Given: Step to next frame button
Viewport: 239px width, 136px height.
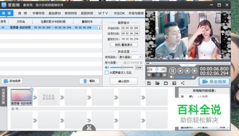Looking at the screenshot, I should point(195,71).
